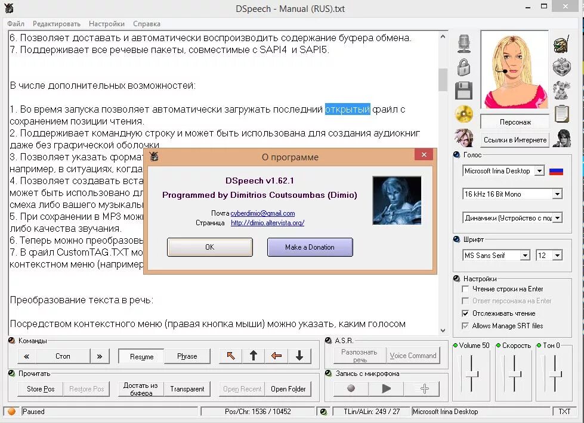
Task: Click the Персонаж button
Action: point(515,122)
